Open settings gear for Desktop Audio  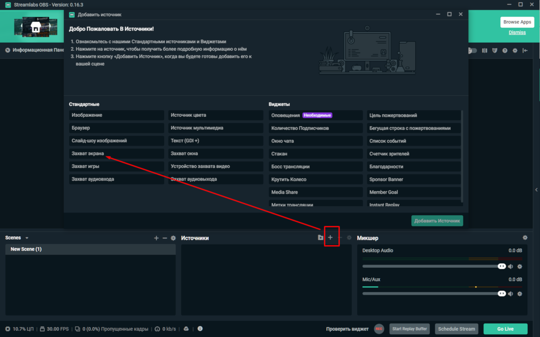[x=520, y=266]
